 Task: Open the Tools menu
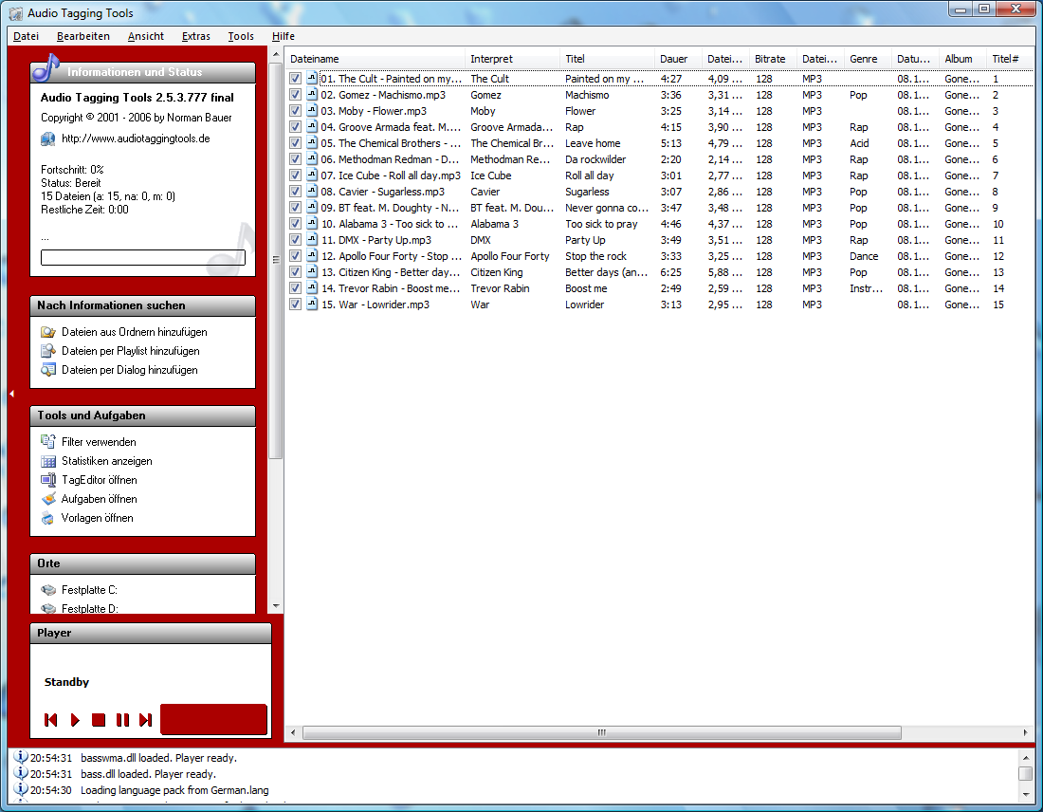241,36
